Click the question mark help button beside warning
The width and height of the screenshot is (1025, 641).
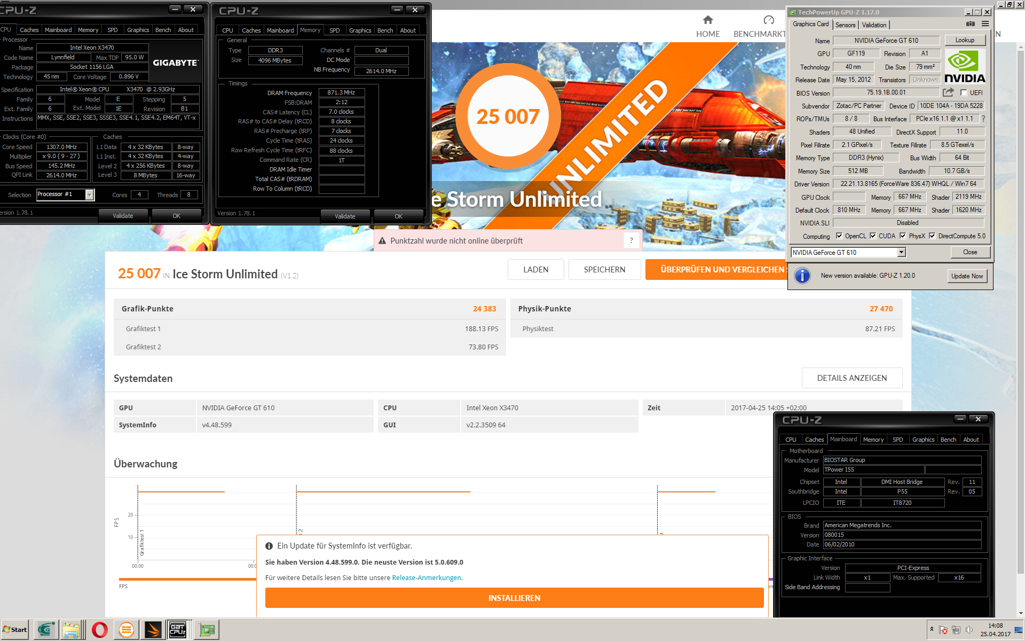click(632, 240)
